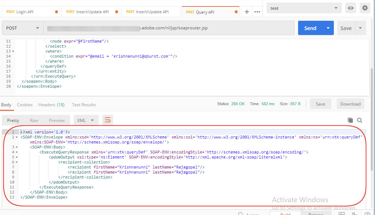Open the environment quick look eye icon

(x=350, y=8)
